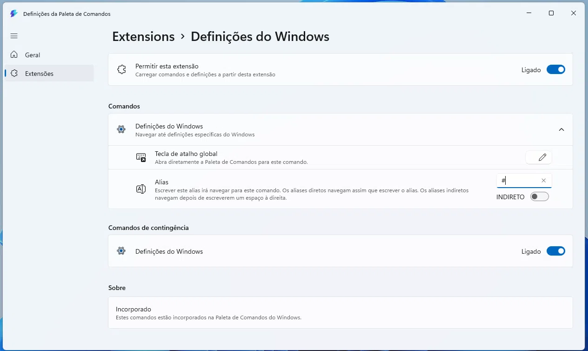Edit the Tecla de atalho global shortcut
This screenshot has width=588, height=351.
pyautogui.click(x=539, y=157)
